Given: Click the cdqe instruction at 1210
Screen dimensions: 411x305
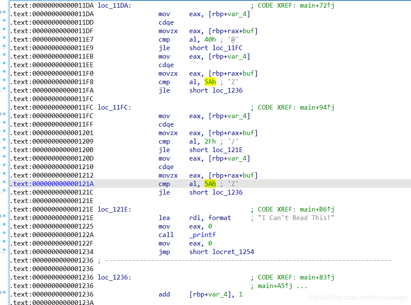Looking at the screenshot, I should pos(166,167).
